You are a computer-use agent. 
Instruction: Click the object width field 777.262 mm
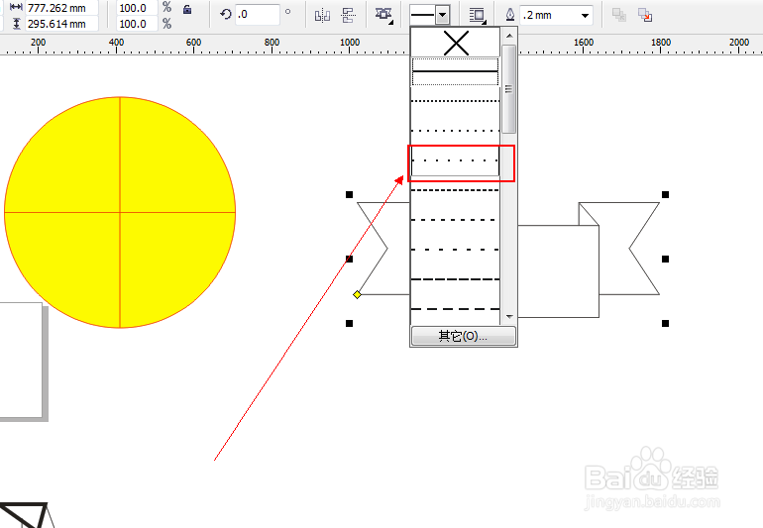click(x=61, y=8)
